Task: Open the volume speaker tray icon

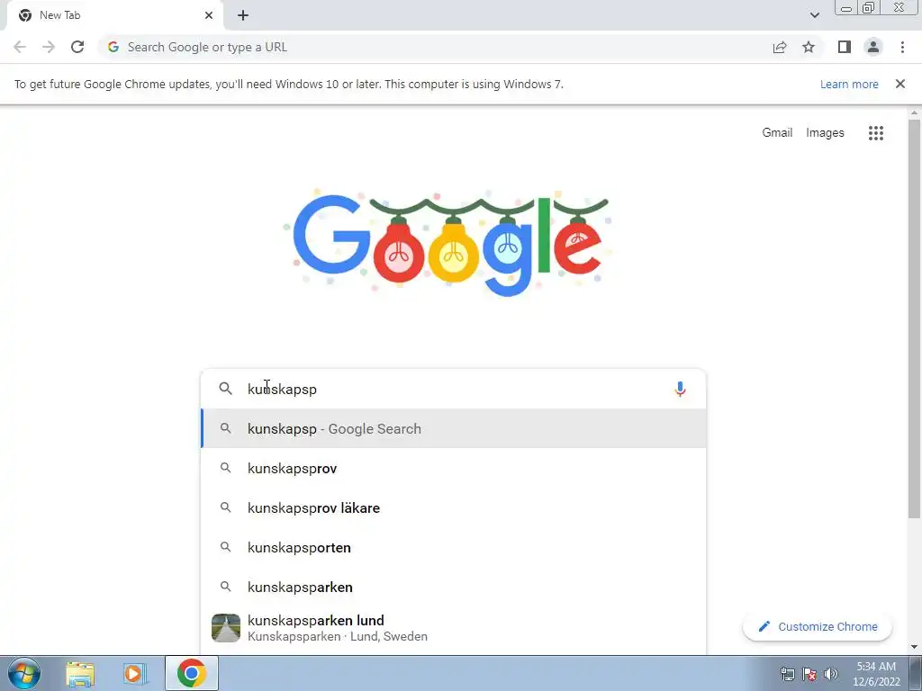Action: [x=831, y=674]
